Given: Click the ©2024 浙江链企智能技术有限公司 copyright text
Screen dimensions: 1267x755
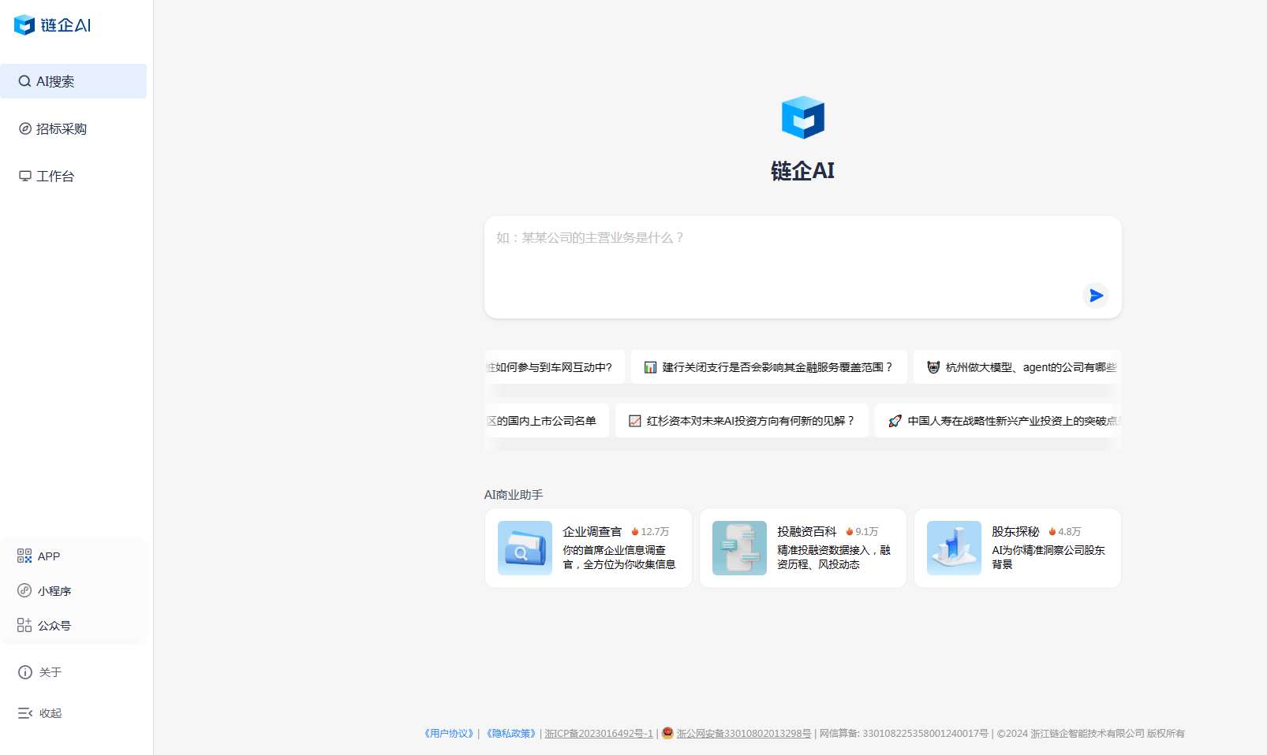Looking at the screenshot, I should 1091,734.
